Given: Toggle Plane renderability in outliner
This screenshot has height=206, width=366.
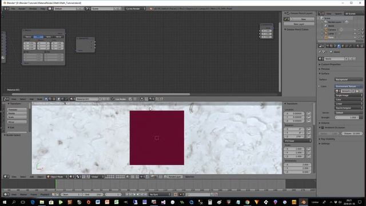Looking at the screenshot, I should coord(363,37).
